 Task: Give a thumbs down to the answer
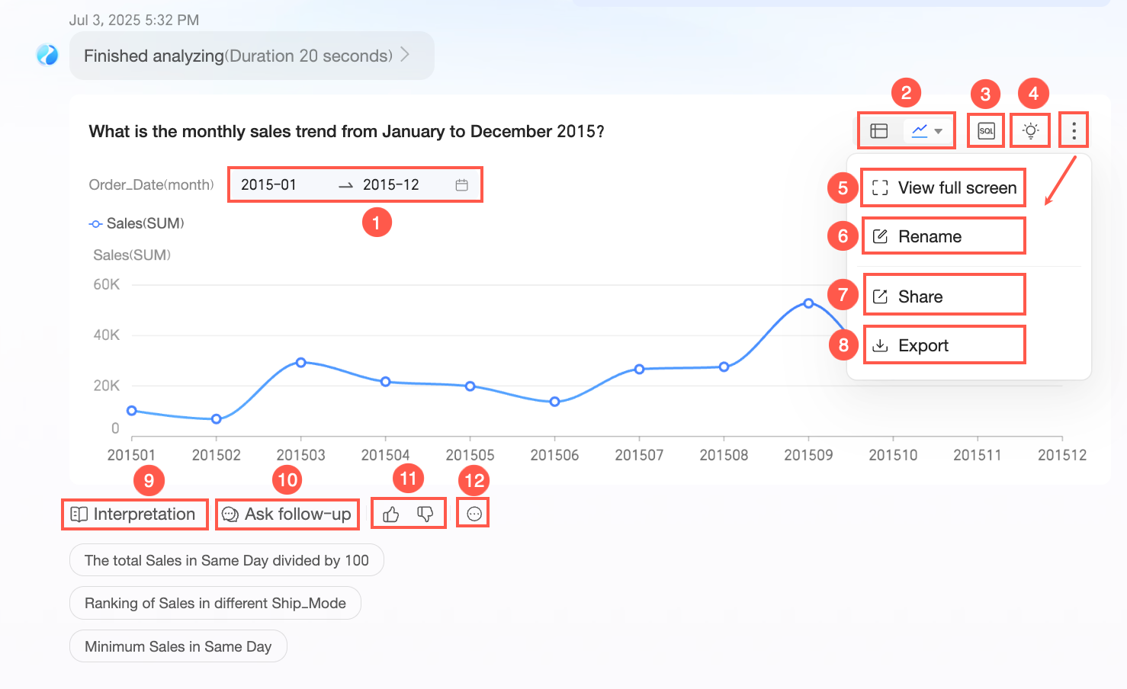coord(425,514)
